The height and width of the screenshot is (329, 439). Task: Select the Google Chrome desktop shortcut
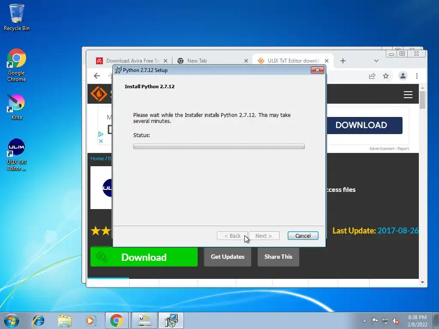[x=17, y=65]
